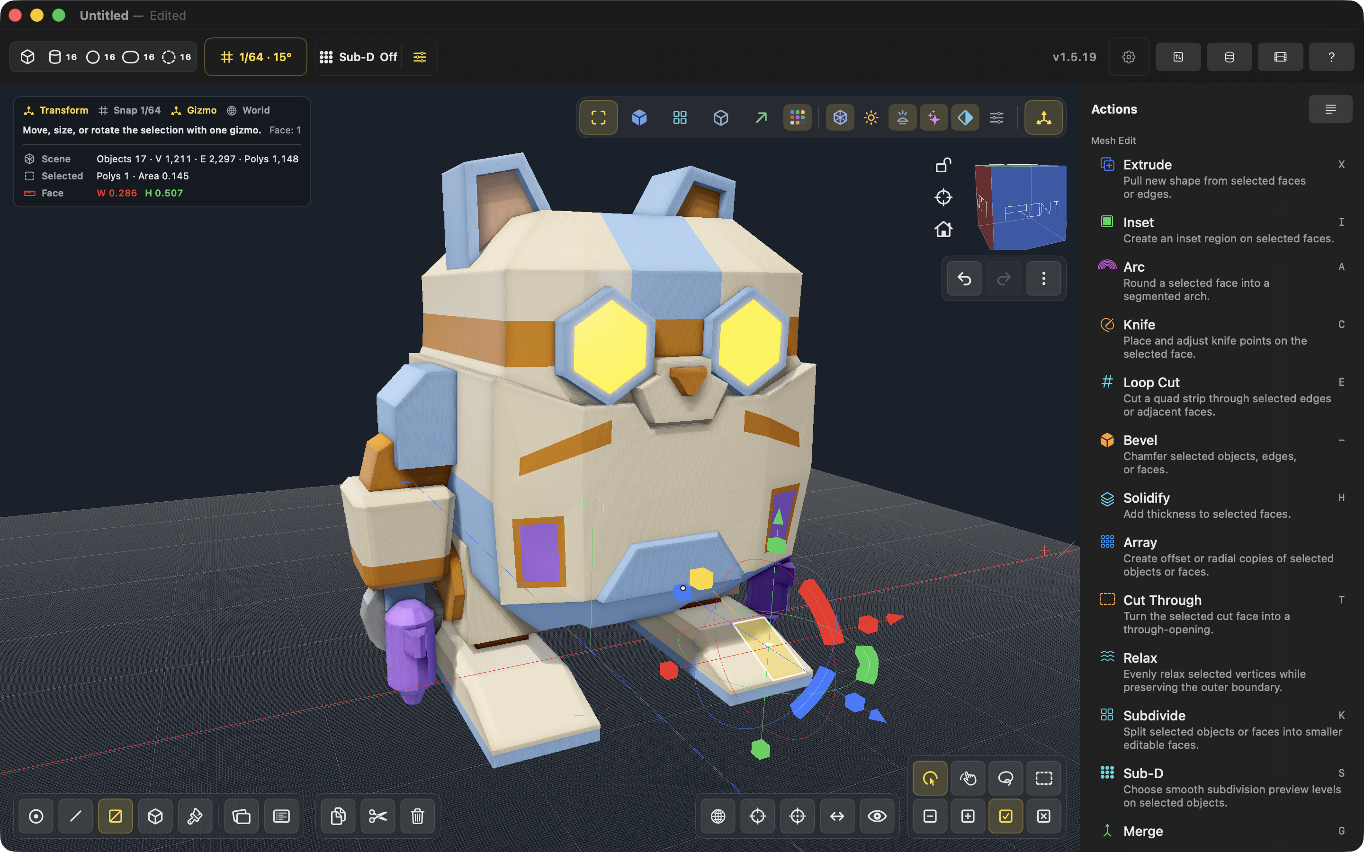Activate the Knife tool
Viewport: 1364px width, 852px height.
coord(1220,338)
